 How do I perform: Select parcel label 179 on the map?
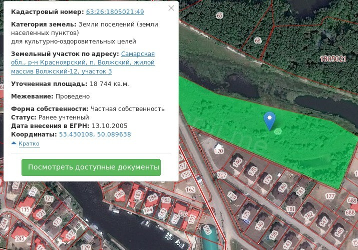click(267, 178)
